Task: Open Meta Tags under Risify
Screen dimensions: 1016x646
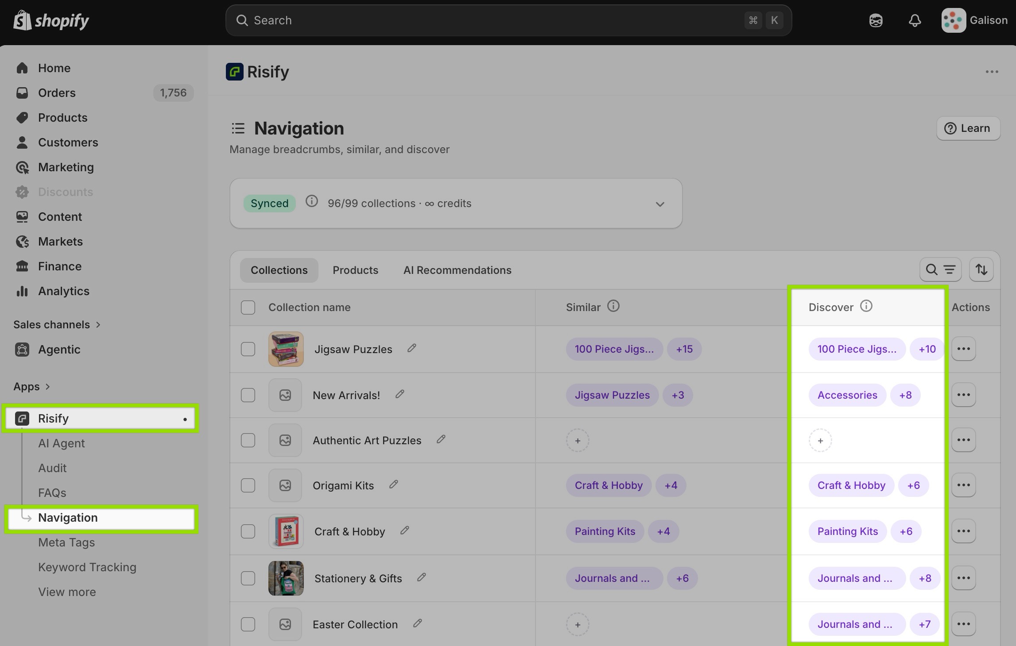Action: click(x=66, y=542)
